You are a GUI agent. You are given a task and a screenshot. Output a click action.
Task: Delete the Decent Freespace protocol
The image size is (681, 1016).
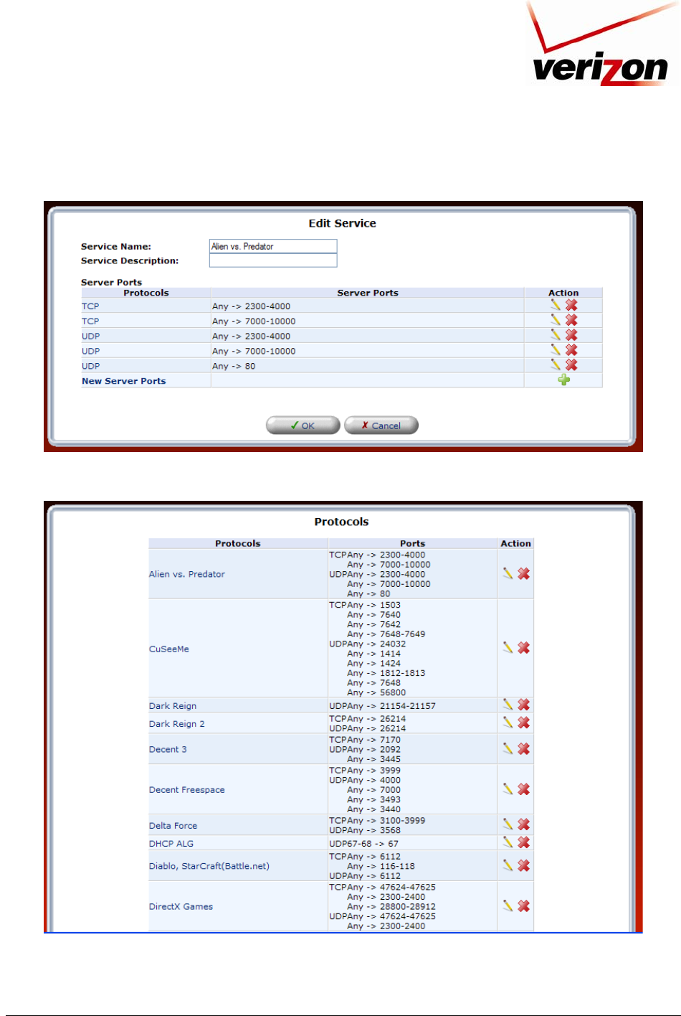524,789
